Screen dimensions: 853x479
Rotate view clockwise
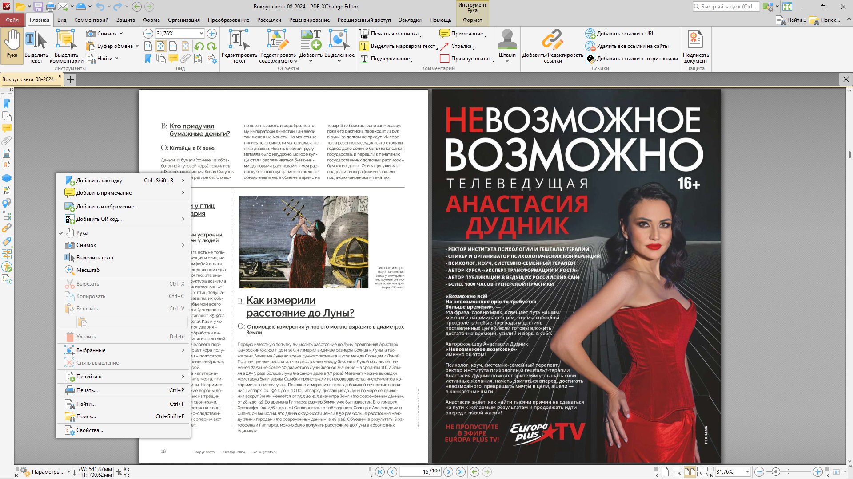[x=212, y=46]
